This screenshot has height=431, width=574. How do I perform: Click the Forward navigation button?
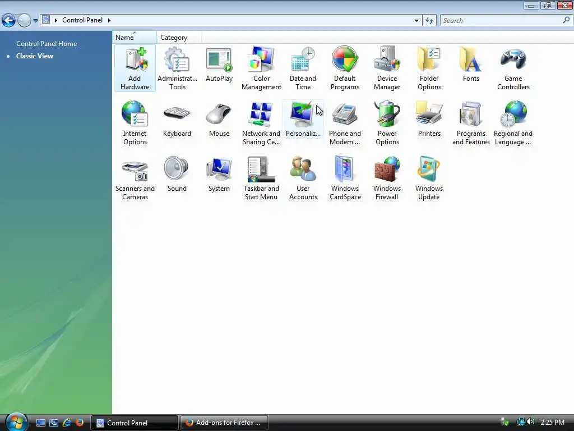(x=24, y=21)
